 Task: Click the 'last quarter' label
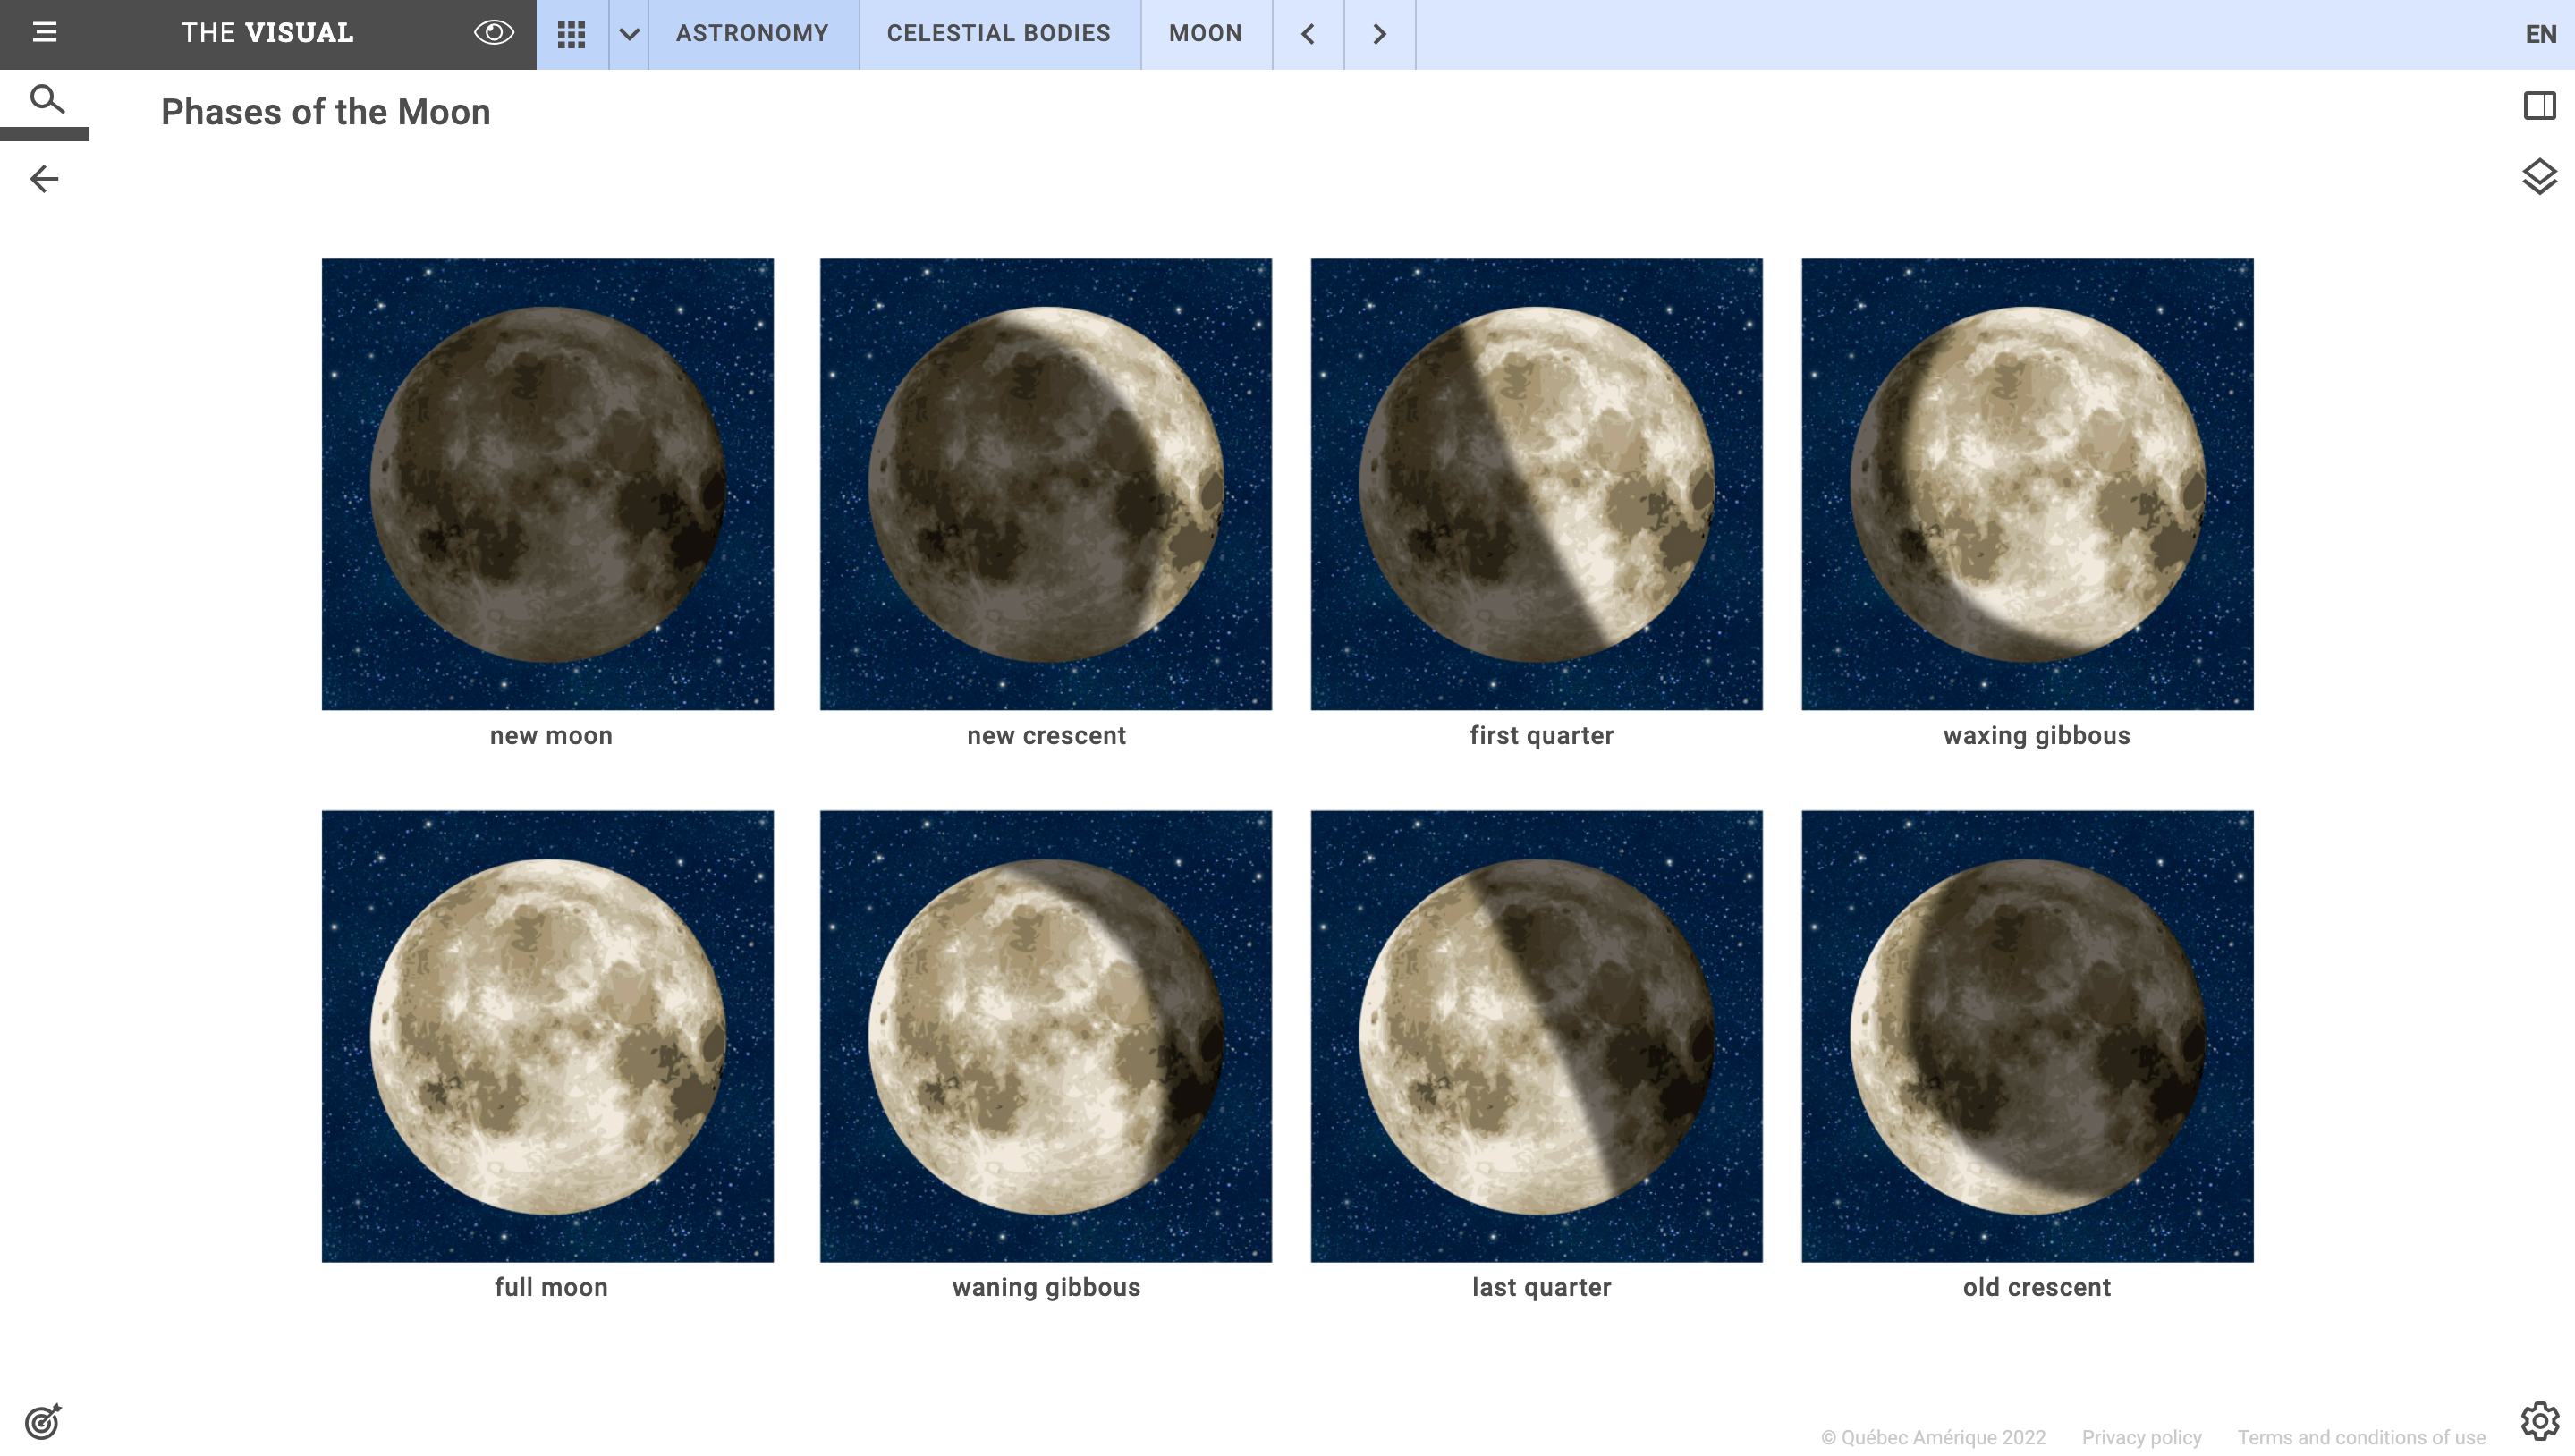1541,1287
